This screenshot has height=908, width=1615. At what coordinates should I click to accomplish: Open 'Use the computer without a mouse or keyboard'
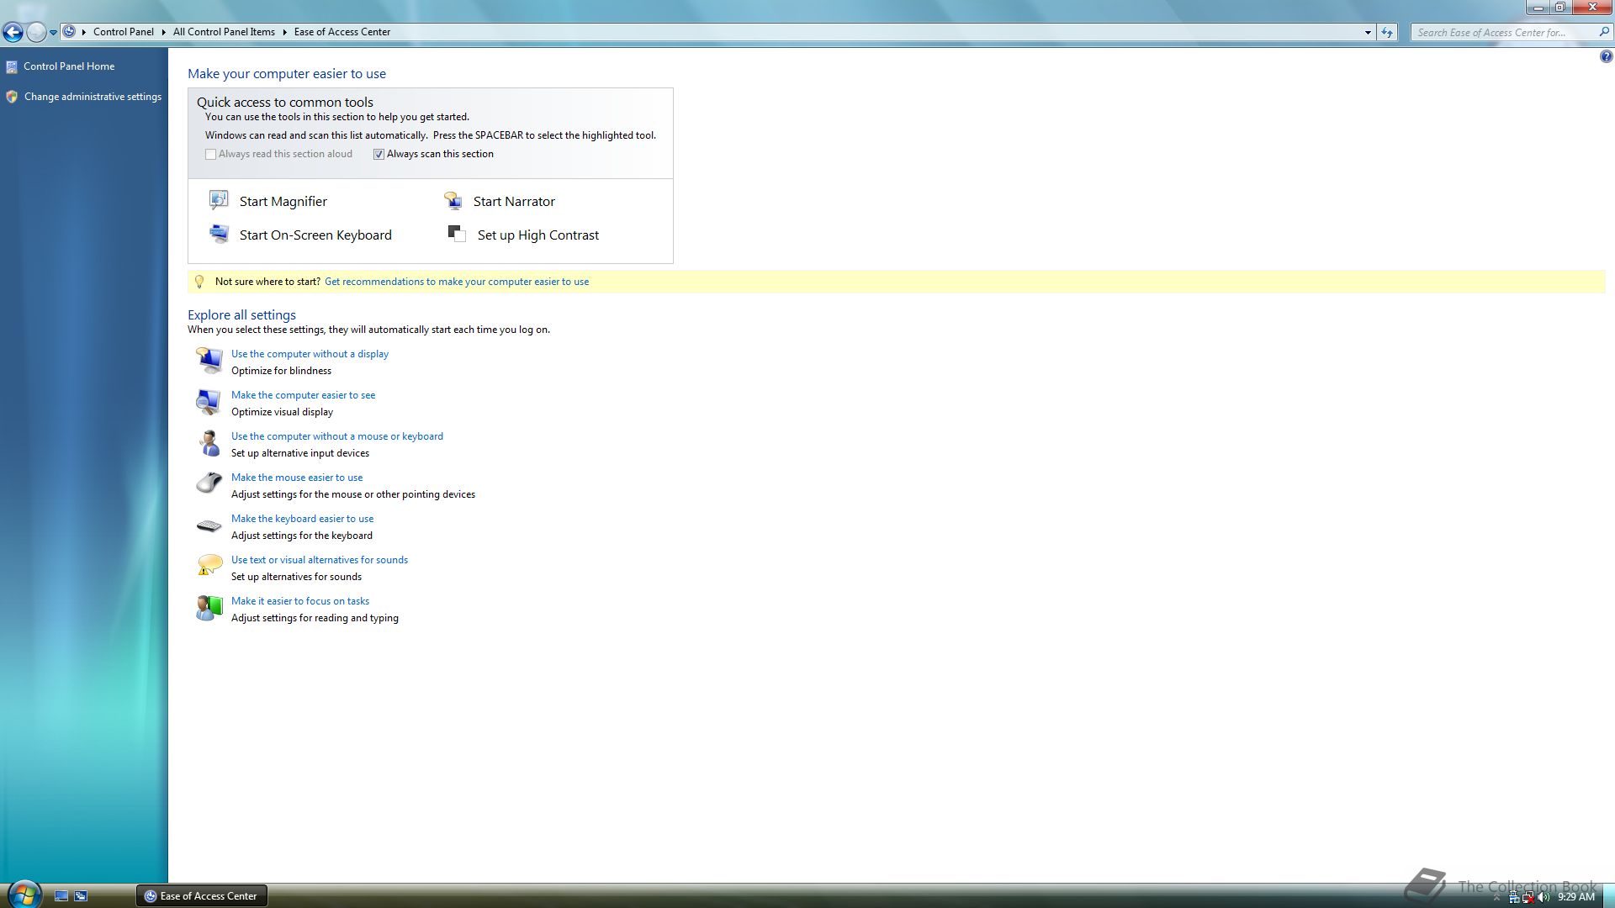(337, 436)
